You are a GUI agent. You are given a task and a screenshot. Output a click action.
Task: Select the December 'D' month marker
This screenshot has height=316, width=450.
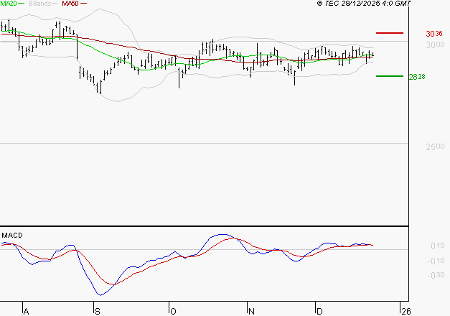319,311
